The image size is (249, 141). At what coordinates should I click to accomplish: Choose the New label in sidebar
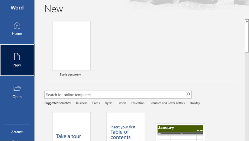point(17,65)
